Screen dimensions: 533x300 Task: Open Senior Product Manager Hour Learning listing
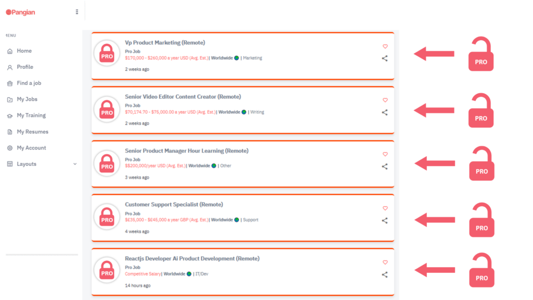187,151
